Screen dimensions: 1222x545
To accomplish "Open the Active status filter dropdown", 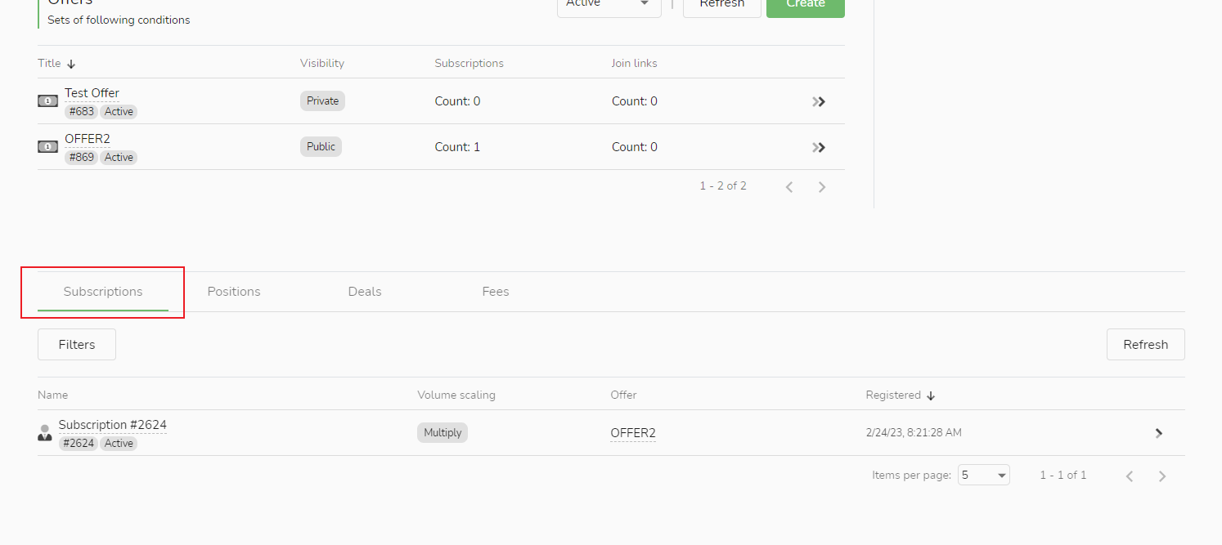I will [609, 5].
